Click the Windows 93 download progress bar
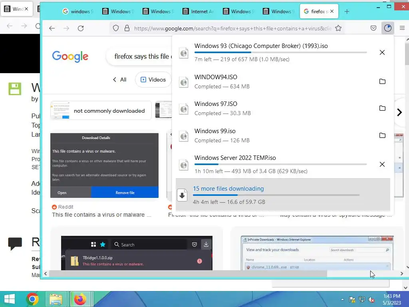Image resolution: width=409 pixels, height=307 pixels. [281, 52]
